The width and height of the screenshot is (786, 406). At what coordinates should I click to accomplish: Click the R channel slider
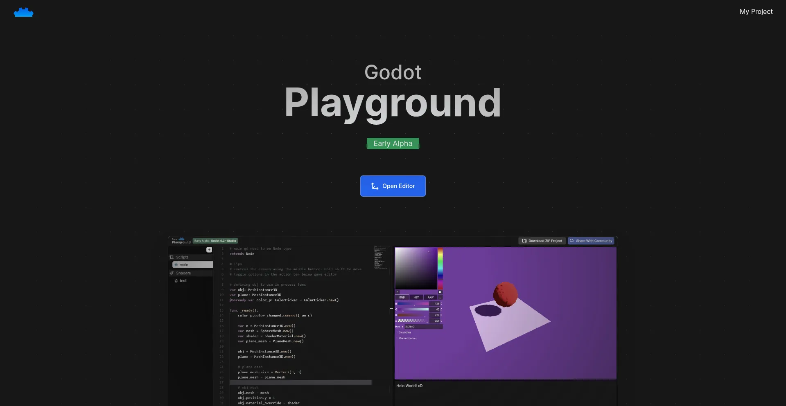(413, 304)
